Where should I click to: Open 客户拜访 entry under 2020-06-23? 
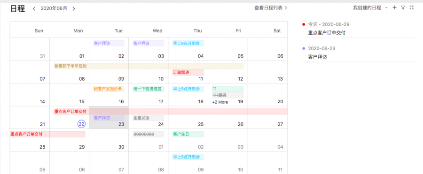[x=318, y=57]
